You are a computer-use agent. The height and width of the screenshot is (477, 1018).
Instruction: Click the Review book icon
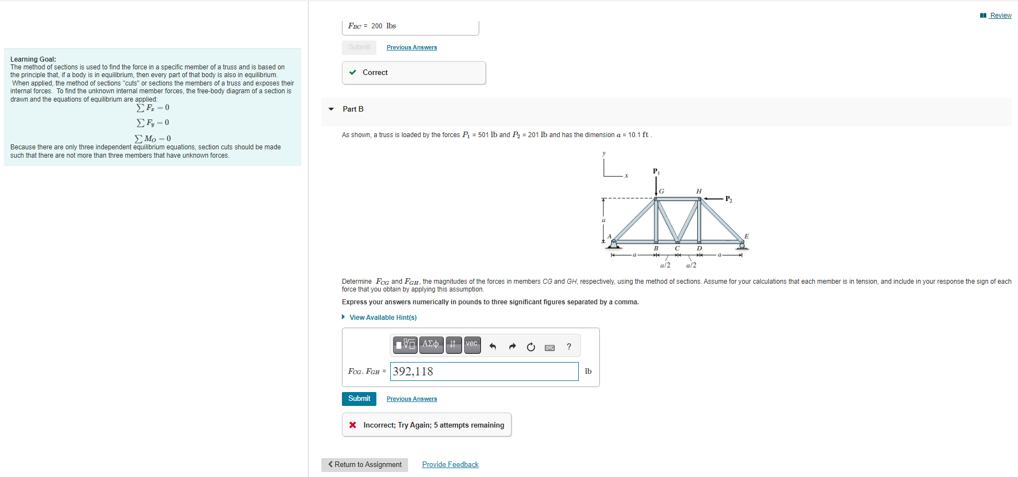click(983, 16)
